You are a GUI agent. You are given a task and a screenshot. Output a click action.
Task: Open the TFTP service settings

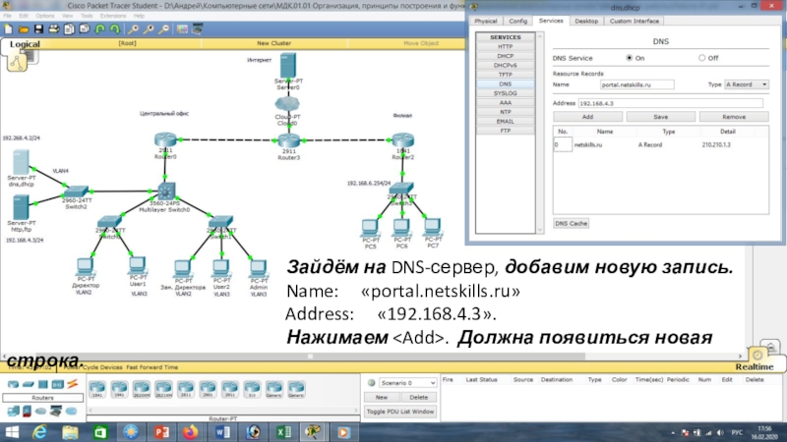coord(505,75)
